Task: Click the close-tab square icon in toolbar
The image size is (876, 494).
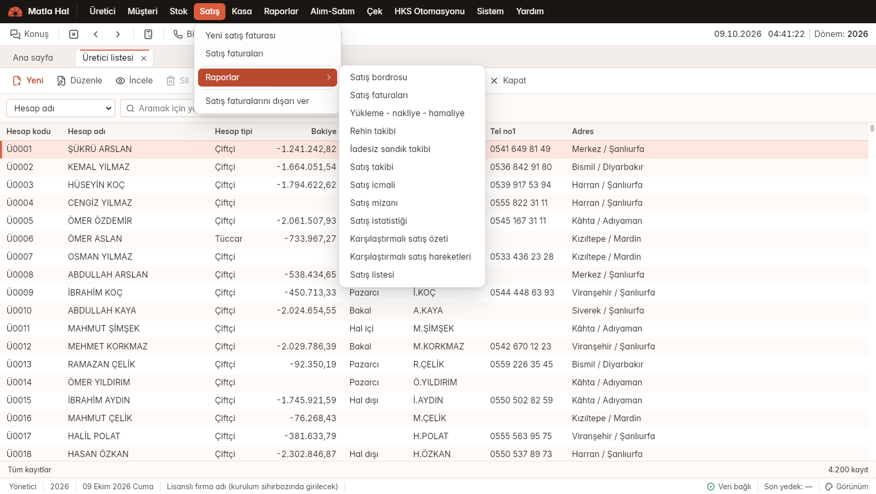Action: click(x=74, y=34)
